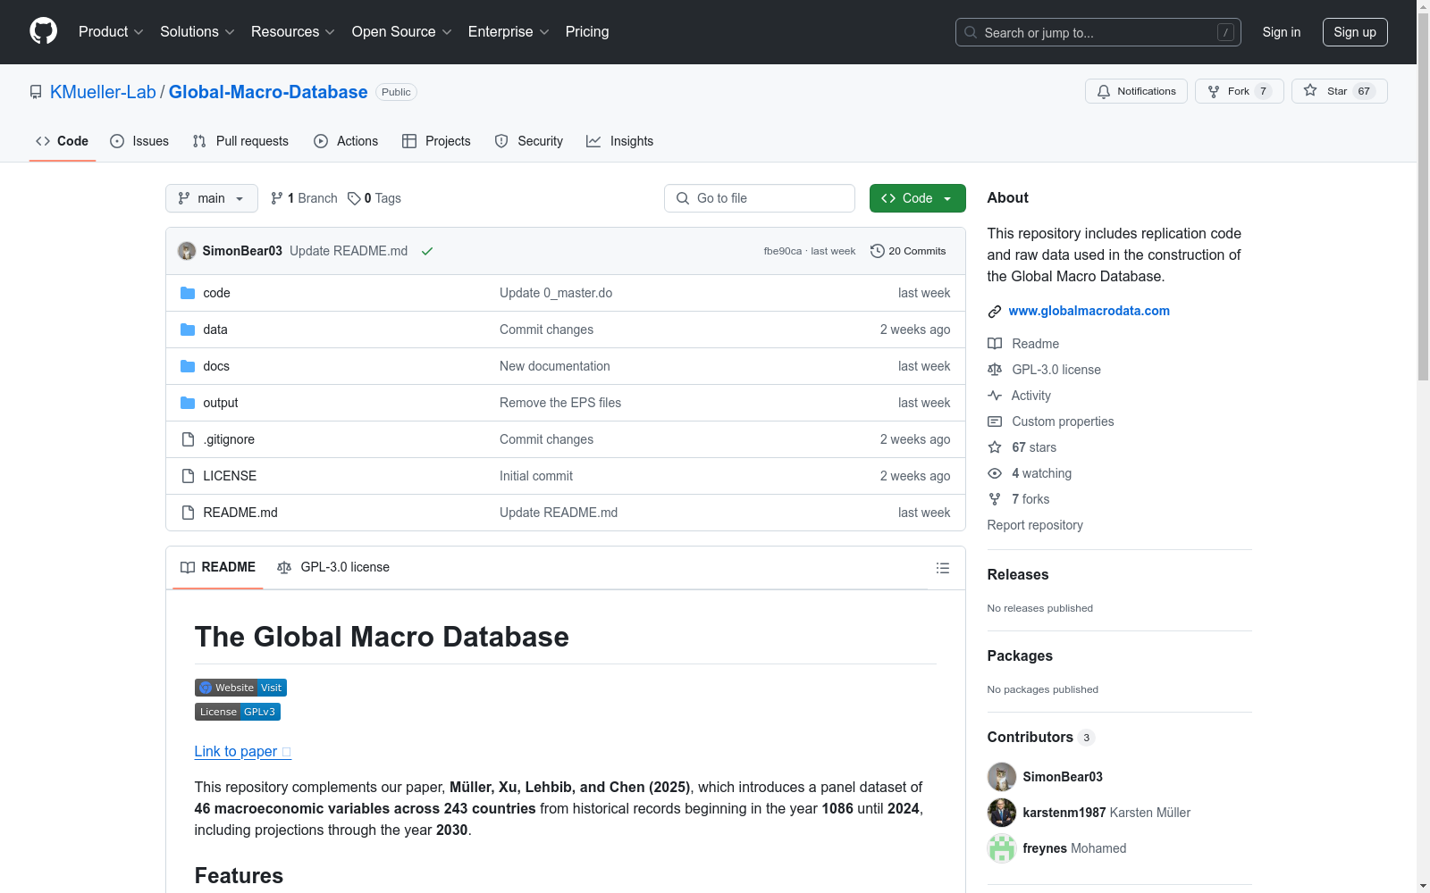Open the README outline icon
This screenshot has width=1430, height=893.
(942, 568)
